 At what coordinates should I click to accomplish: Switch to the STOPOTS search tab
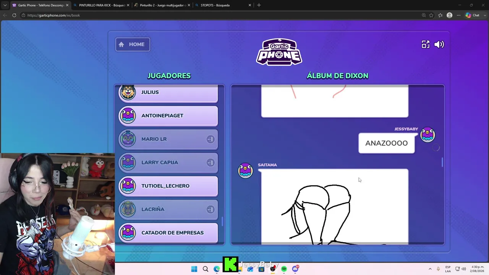click(x=223, y=5)
